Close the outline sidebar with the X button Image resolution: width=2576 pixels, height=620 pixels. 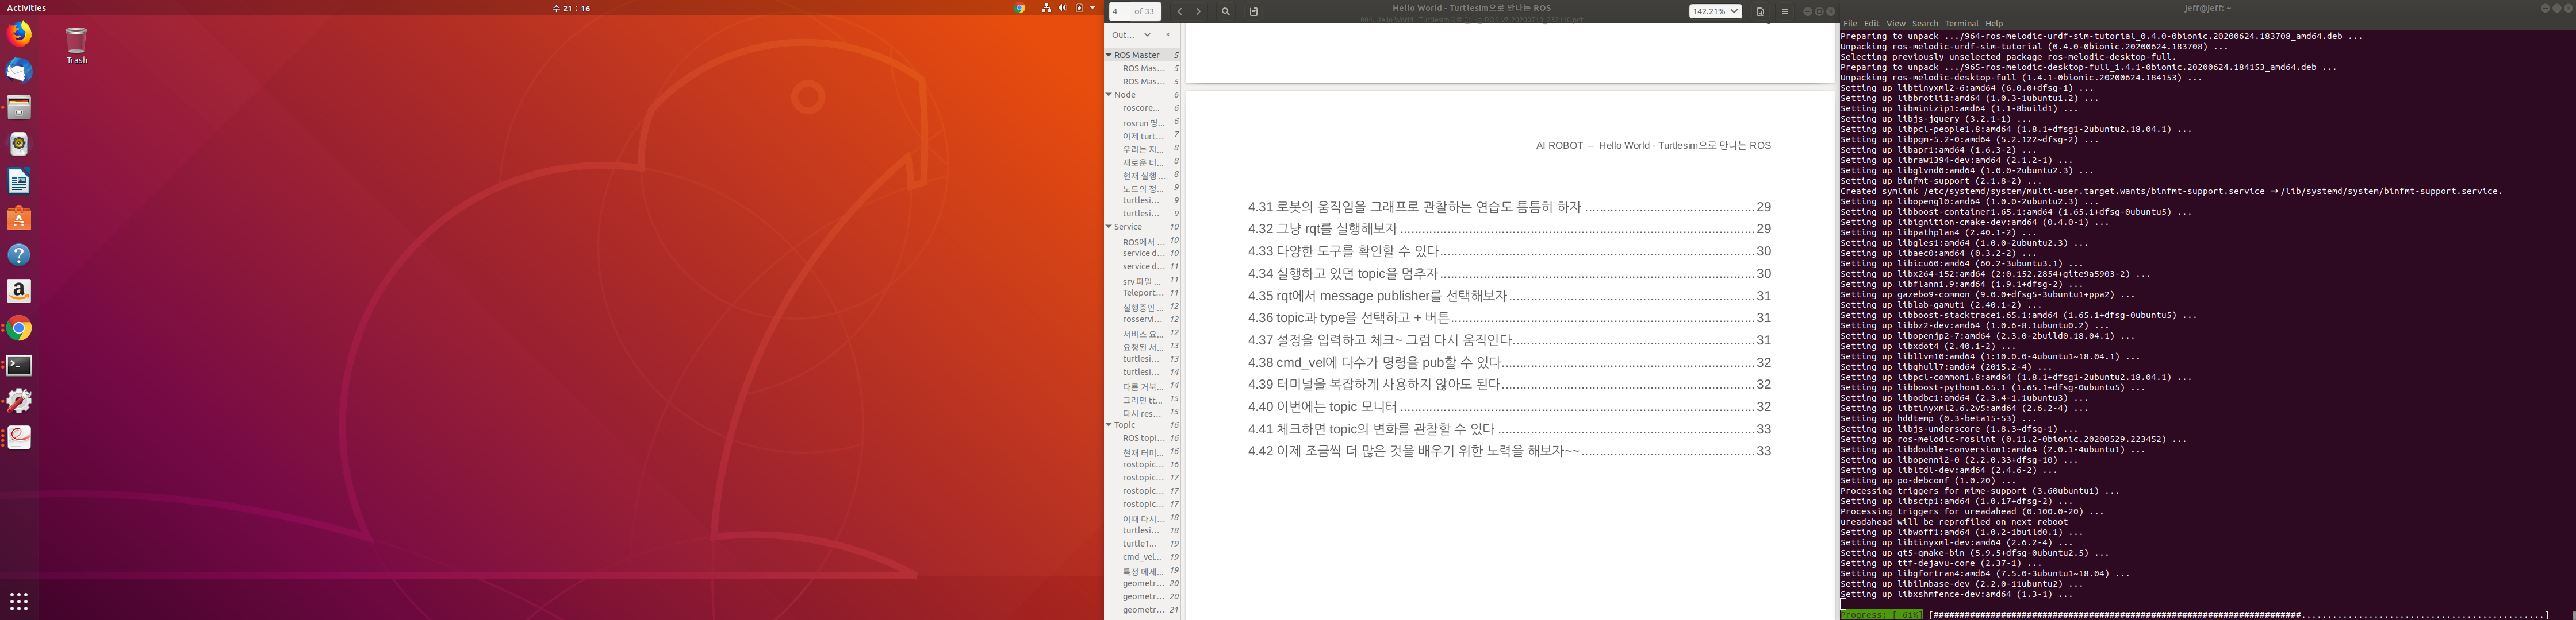pos(1167,35)
